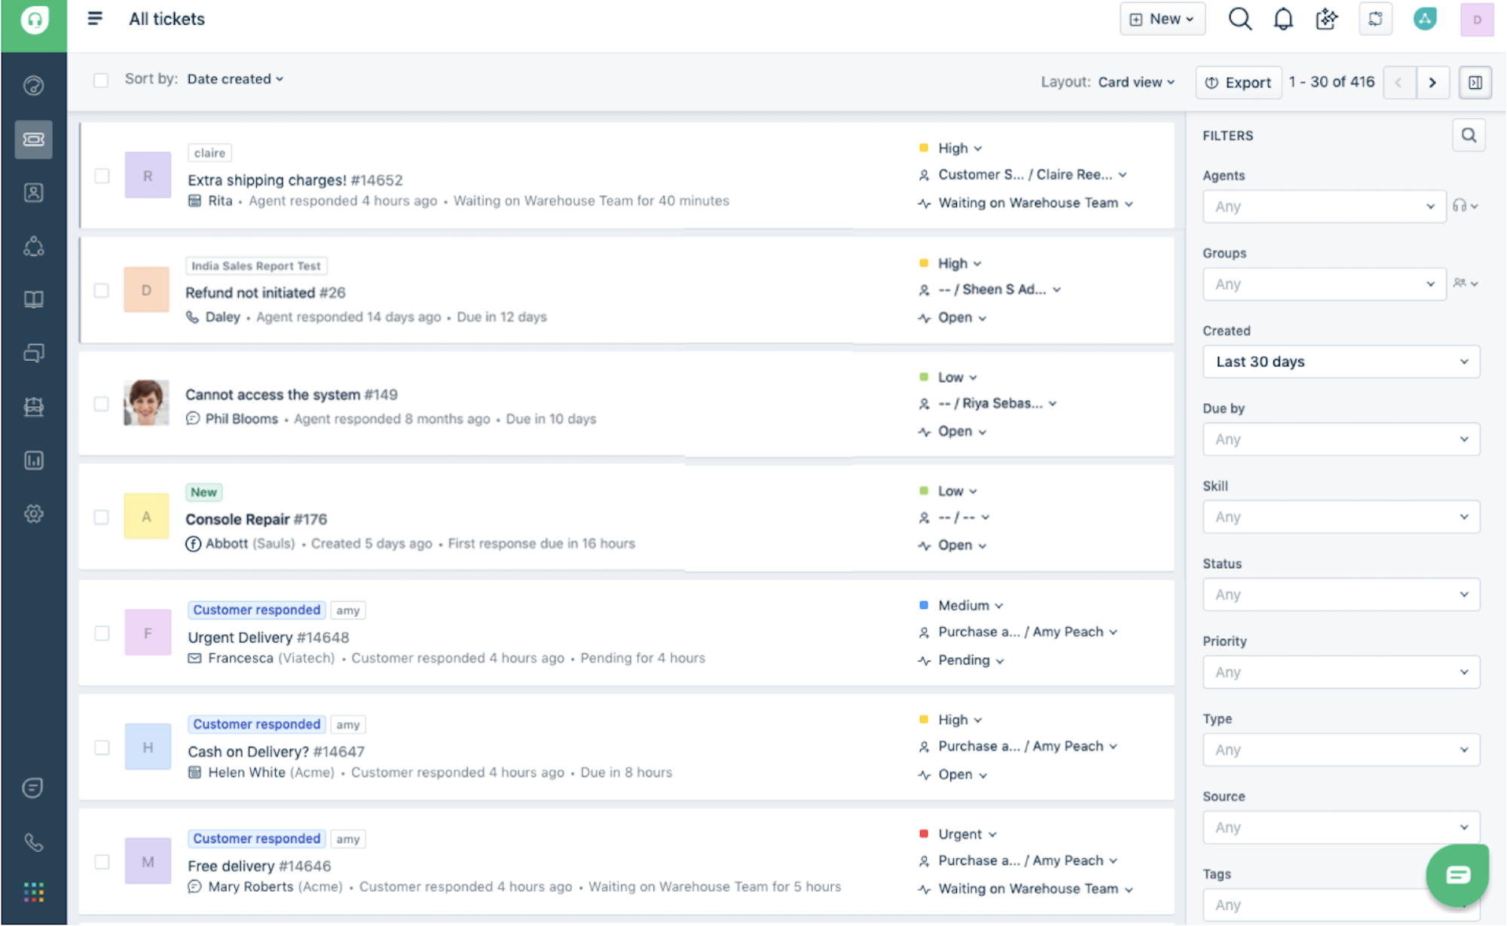Click the headset icon next to the Agents filter
The image size is (1507, 926).
[x=1464, y=206]
